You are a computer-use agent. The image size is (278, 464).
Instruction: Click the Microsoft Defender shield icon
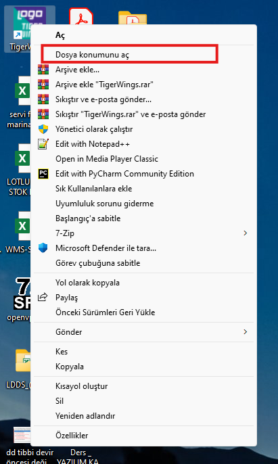(43, 248)
